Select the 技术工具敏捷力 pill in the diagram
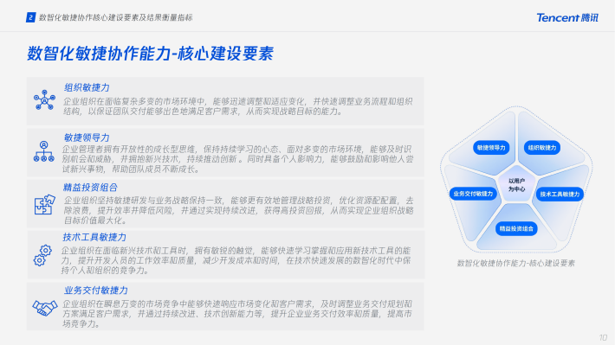This screenshot has height=345, width=615. pos(560,194)
